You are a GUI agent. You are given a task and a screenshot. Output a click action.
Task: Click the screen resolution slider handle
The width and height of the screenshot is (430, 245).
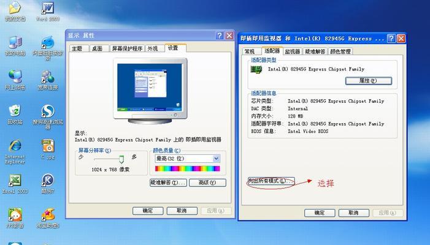point(121,159)
